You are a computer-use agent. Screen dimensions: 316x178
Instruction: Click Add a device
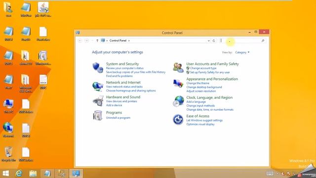114,105
